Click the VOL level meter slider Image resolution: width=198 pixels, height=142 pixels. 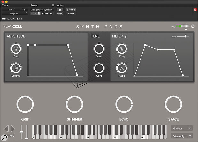pyautogui.click(x=182, y=26)
